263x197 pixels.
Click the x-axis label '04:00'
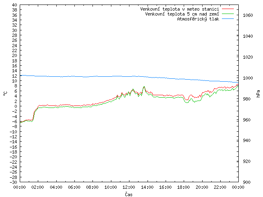[x=56, y=187]
